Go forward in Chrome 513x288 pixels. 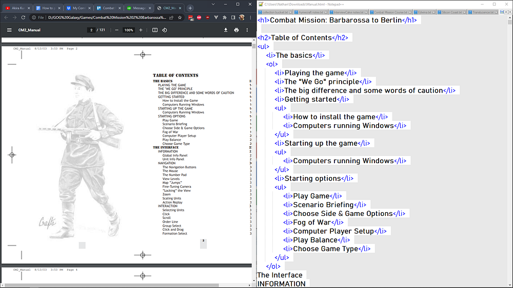15,17
